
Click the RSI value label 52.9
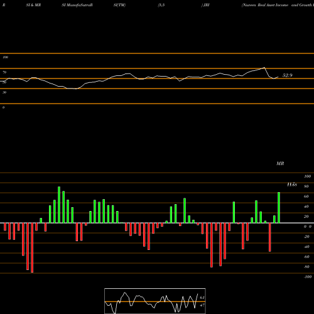point(287,75)
